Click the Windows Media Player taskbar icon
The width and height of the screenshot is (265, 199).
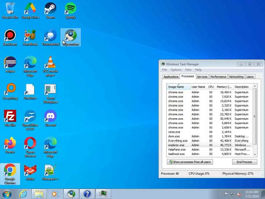tap(55, 194)
